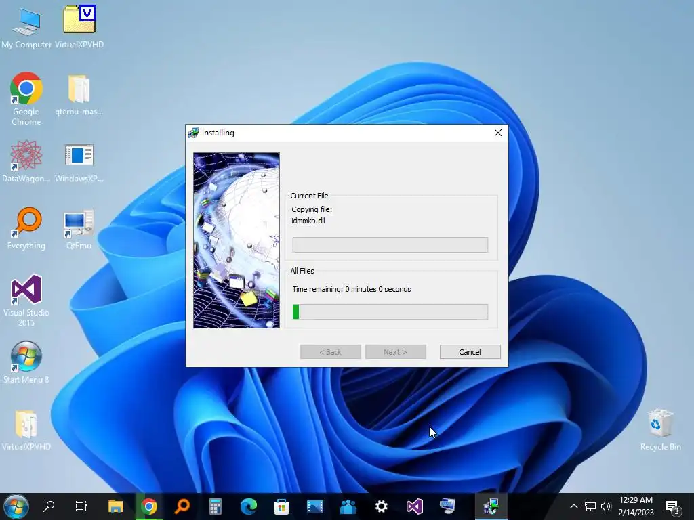Click the Current File progress bar
Viewport: 694px width, 520px height.
click(390, 244)
